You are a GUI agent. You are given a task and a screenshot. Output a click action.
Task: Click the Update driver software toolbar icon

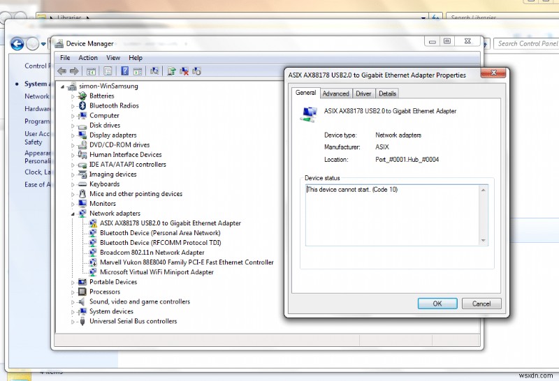(171, 71)
